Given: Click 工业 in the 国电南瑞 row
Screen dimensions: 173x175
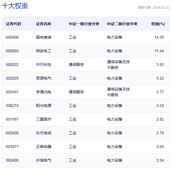Looking at the screenshot, I should pyautogui.click(x=73, y=37).
